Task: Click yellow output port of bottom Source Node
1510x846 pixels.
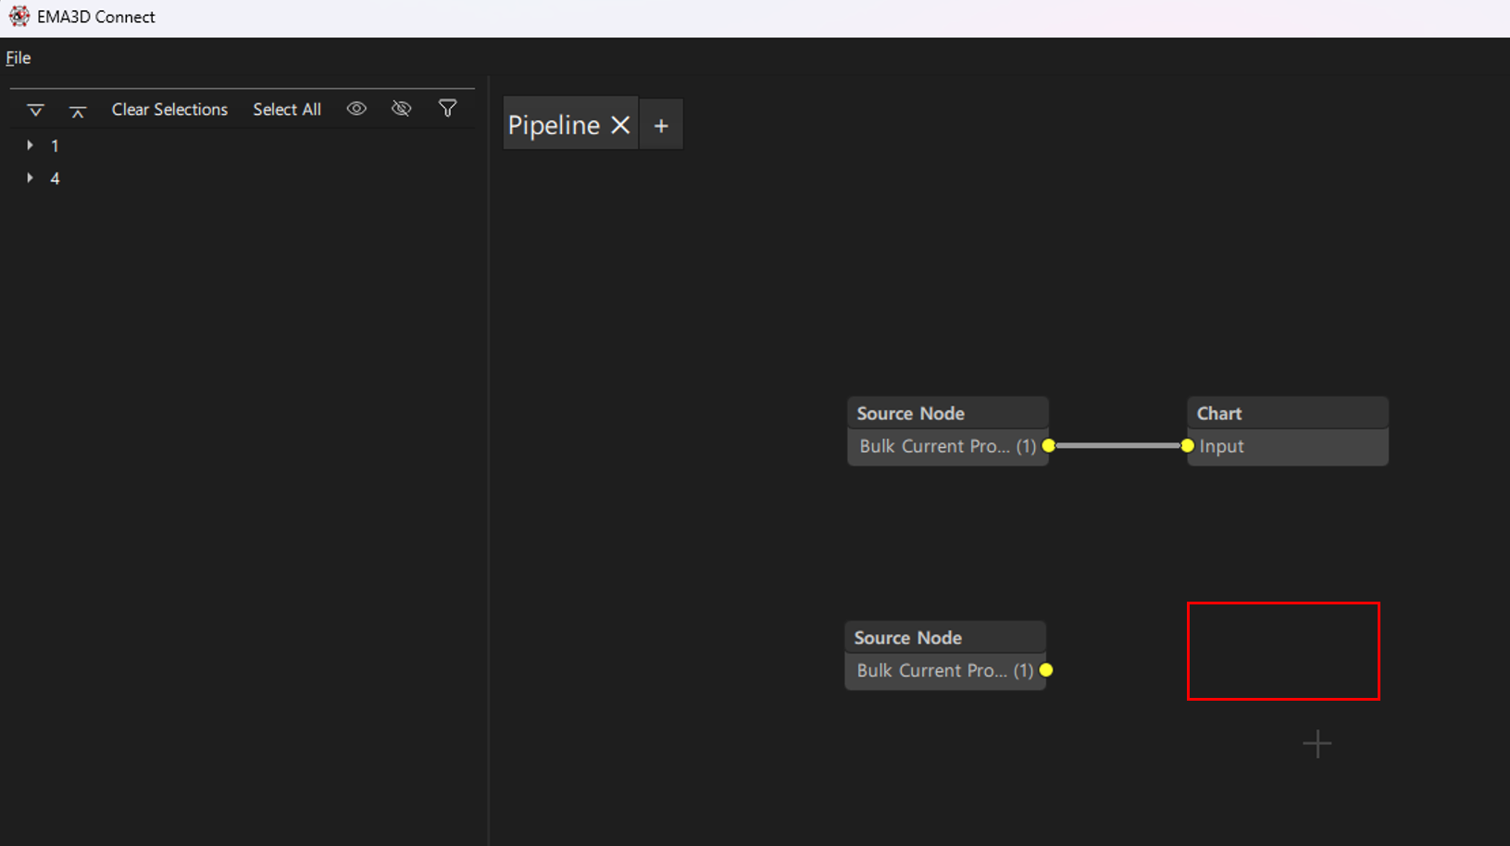Action: tap(1046, 670)
